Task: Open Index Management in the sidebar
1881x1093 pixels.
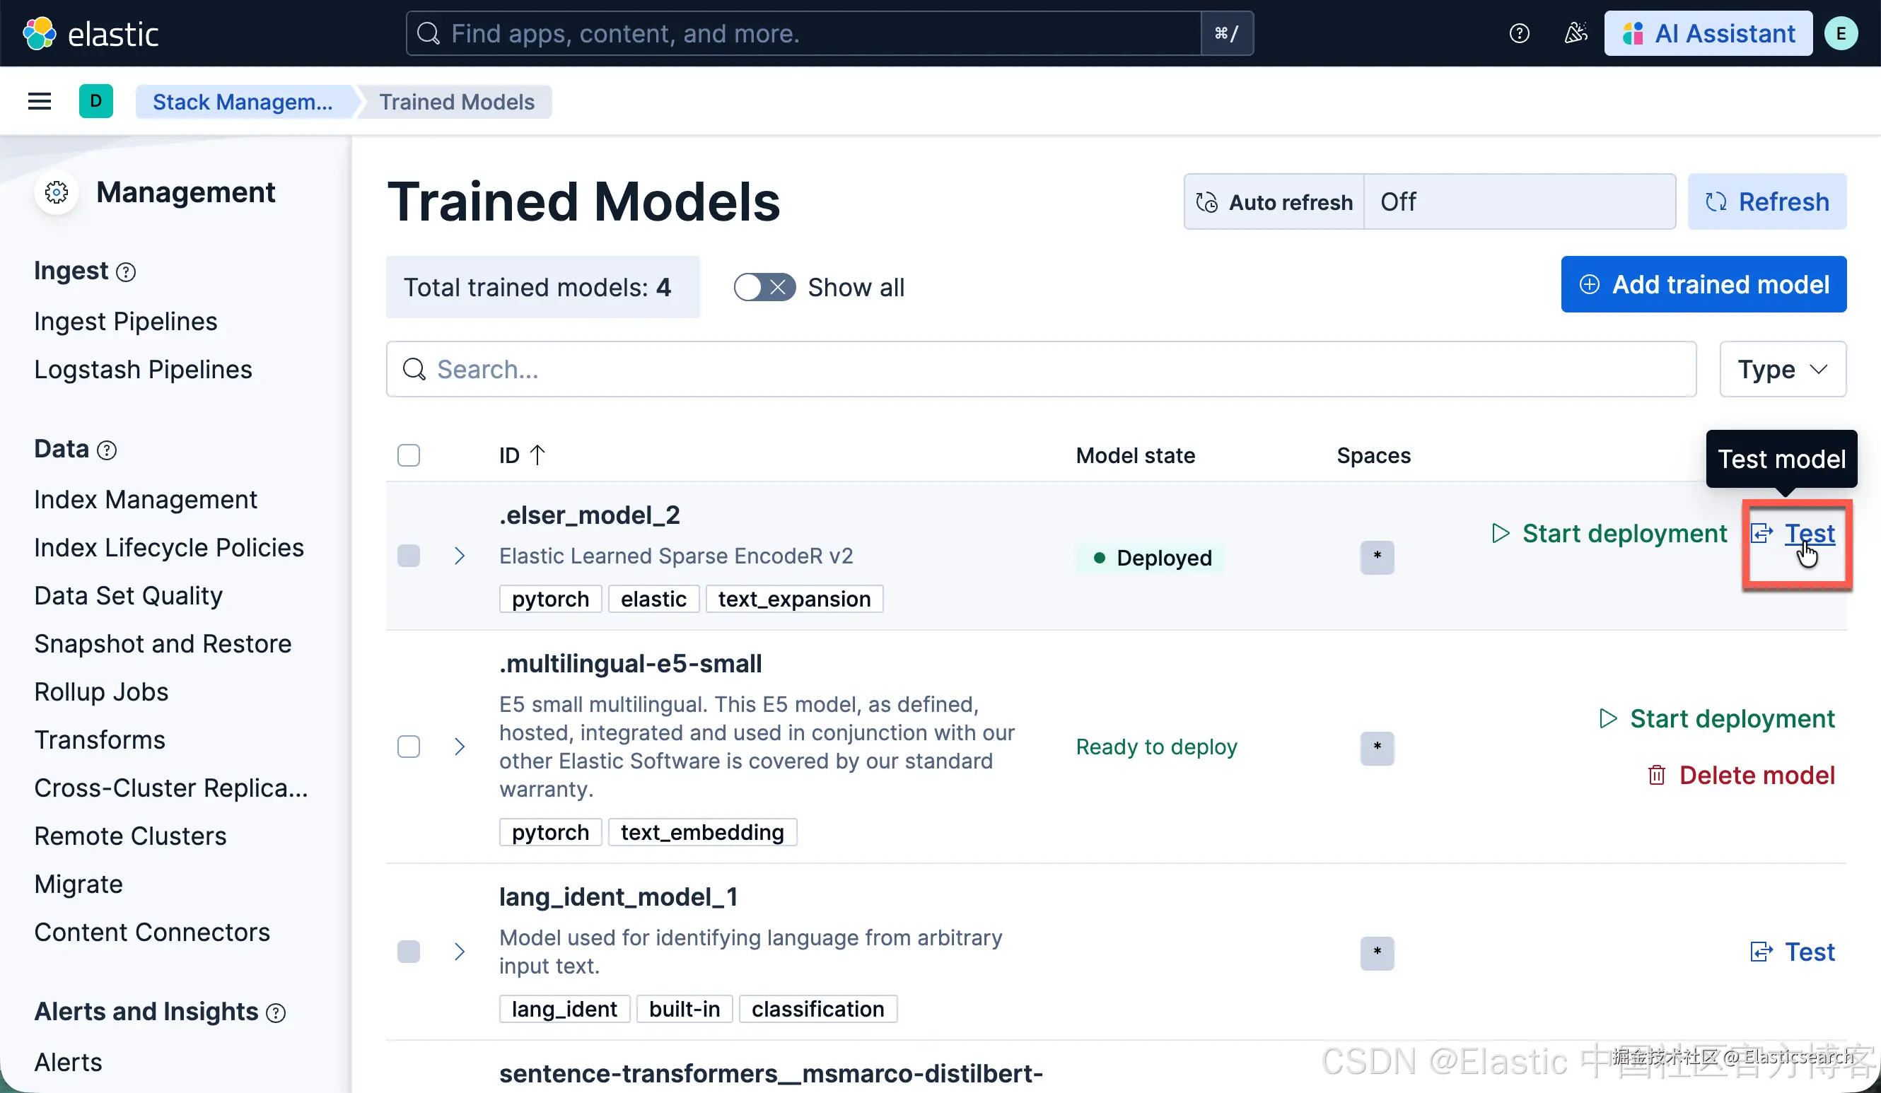Action: point(146,499)
